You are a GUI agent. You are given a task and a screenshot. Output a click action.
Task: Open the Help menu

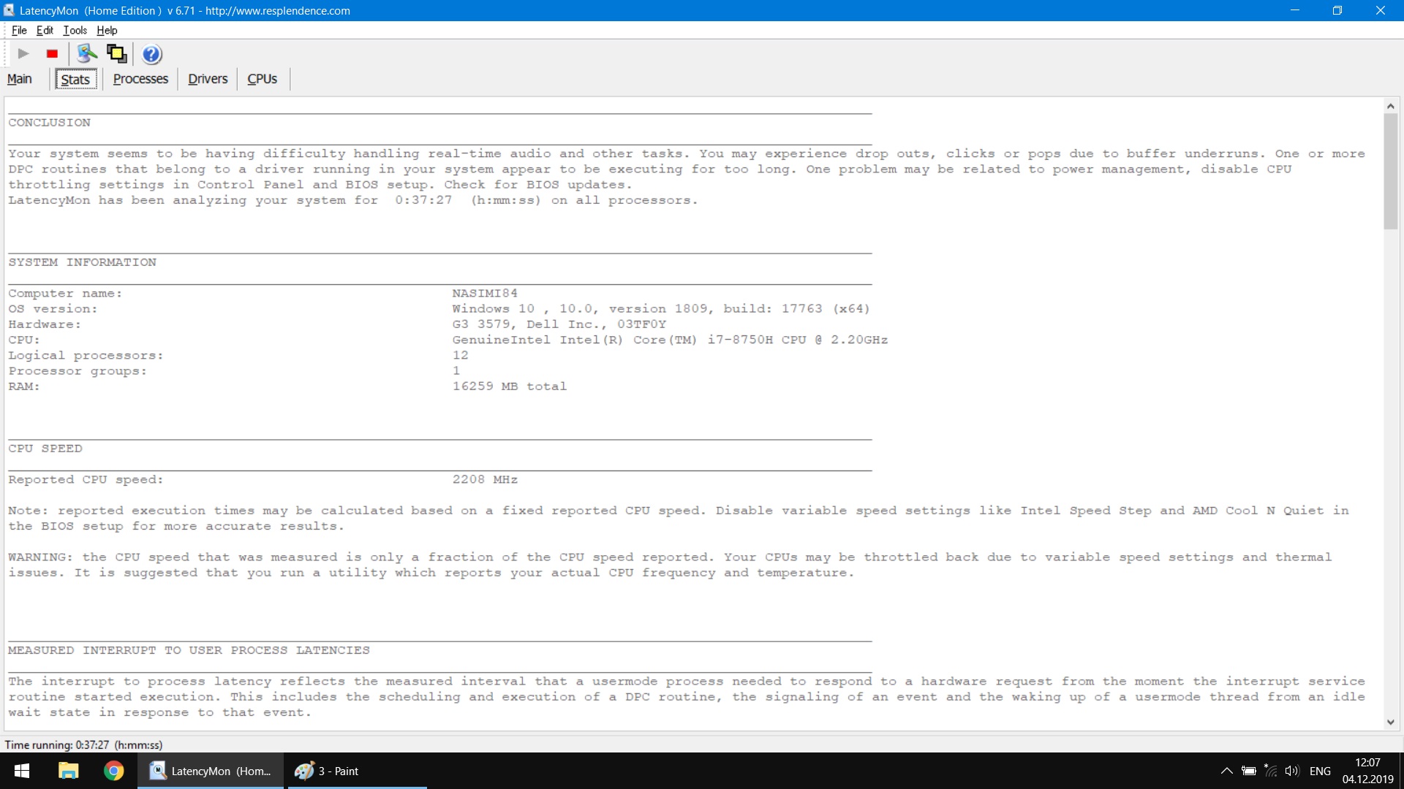pos(107,31)
